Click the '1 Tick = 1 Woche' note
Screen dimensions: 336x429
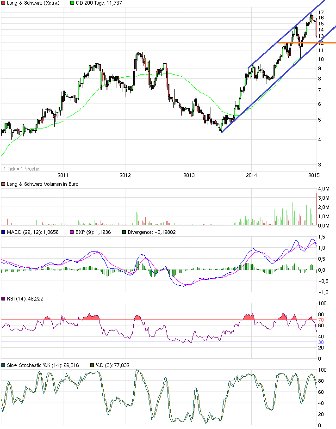point(21,169)
